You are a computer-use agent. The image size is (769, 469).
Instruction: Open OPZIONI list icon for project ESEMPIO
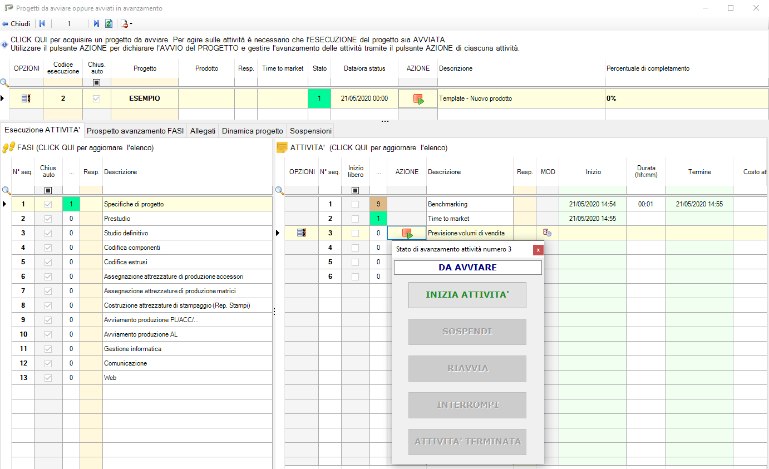click(26, 98)
